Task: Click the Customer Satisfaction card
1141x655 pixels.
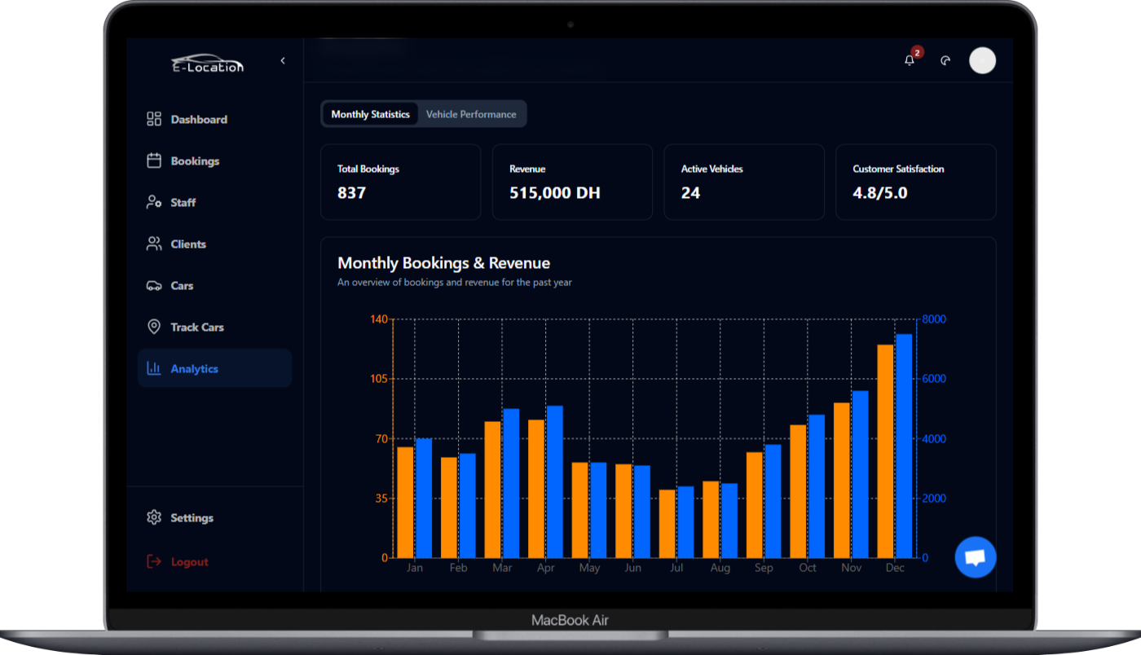Action: pos(915,182)
